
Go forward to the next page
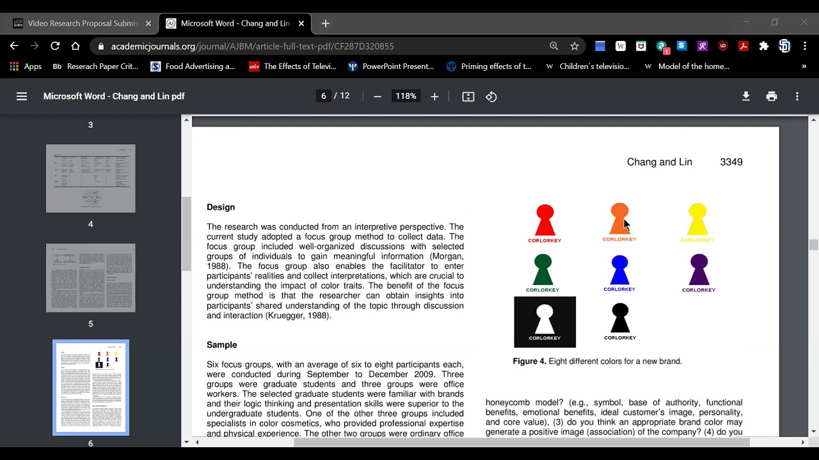click(x=35, y=46)
